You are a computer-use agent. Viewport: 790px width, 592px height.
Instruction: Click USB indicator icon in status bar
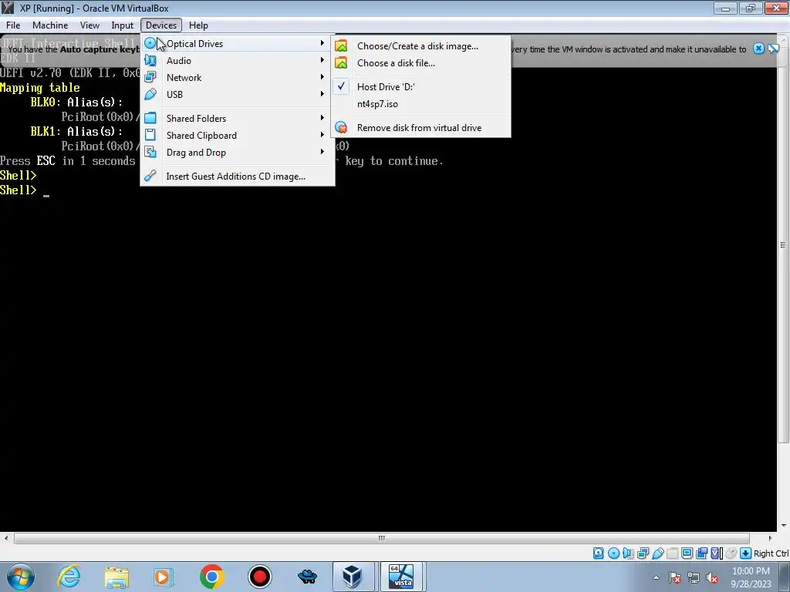(x=658, y=553)
